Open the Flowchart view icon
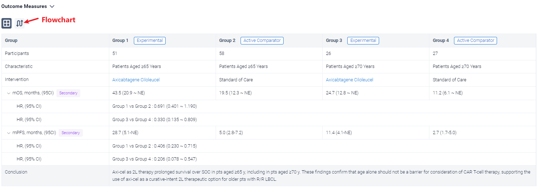Viewport: 539px width, 188px height. pyautogui.click(x=20, y=23)
